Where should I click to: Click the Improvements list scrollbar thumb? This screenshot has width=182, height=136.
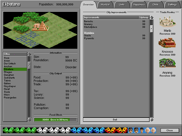coord(152,29)
